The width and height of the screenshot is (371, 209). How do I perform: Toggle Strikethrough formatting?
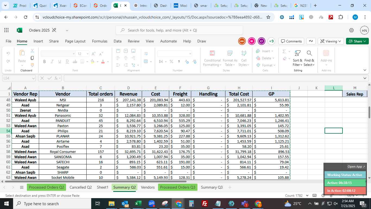74,62
